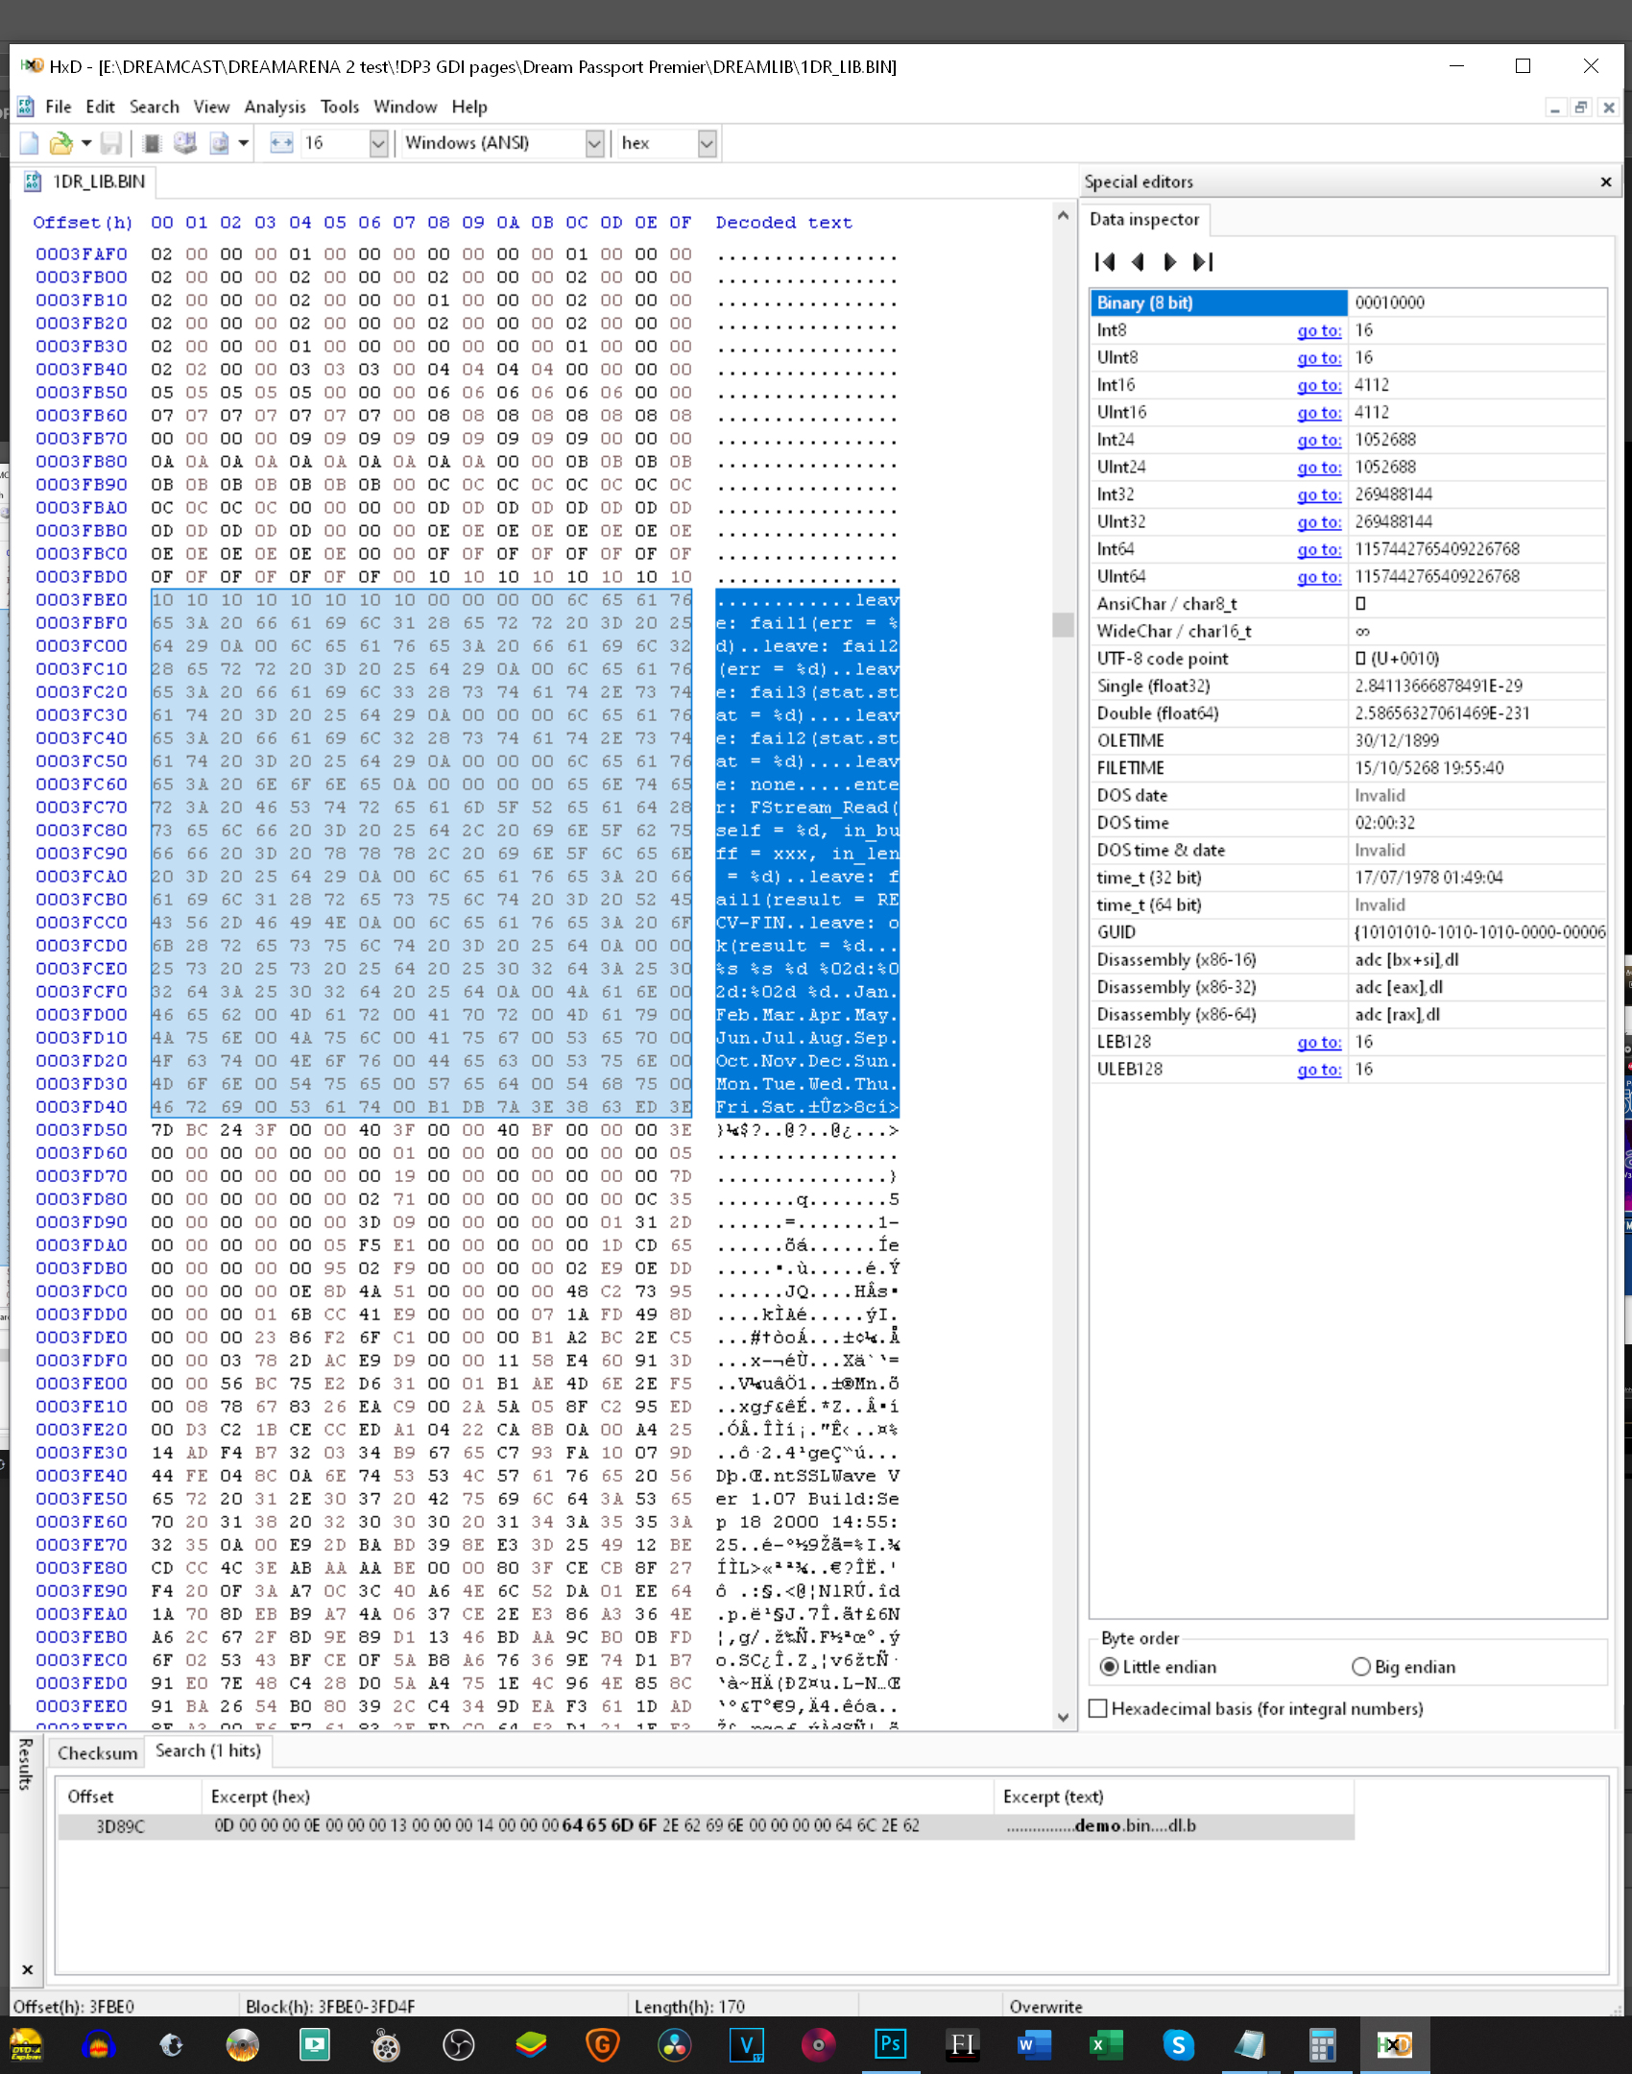The height and width of the screenshot is (2074, 1632).
Task: Open the File menu
Action: click(59, 107)
